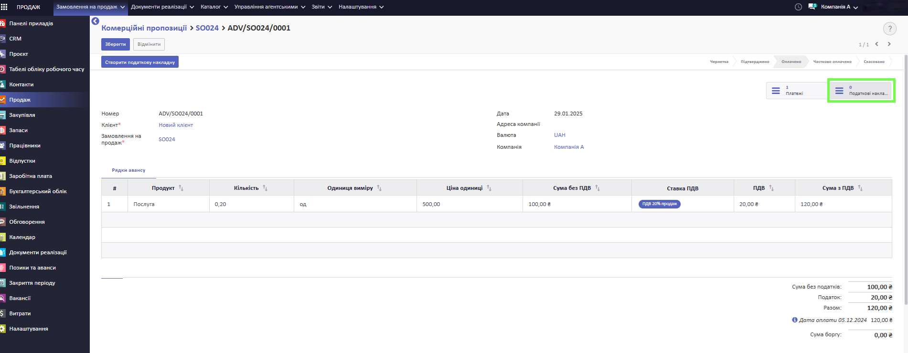Click the back arrow circle icon
The height and width of the screenshot is (353, 908).
(95, 21)
